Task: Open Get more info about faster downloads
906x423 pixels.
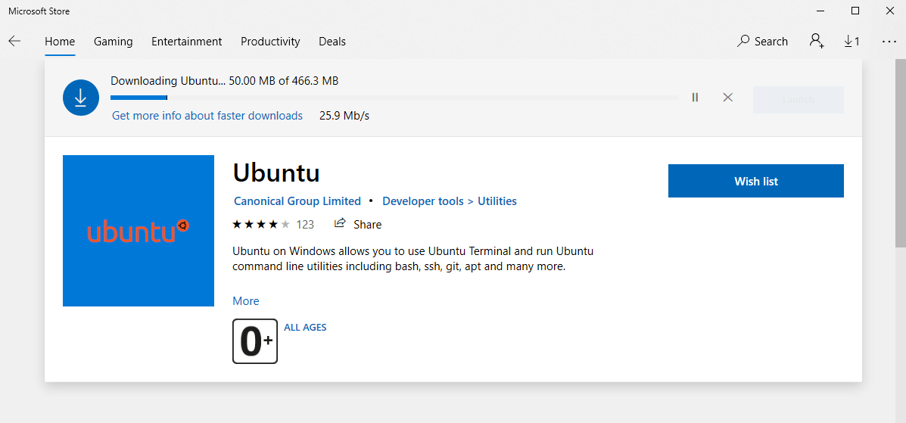Action: (x=207, y=116)
